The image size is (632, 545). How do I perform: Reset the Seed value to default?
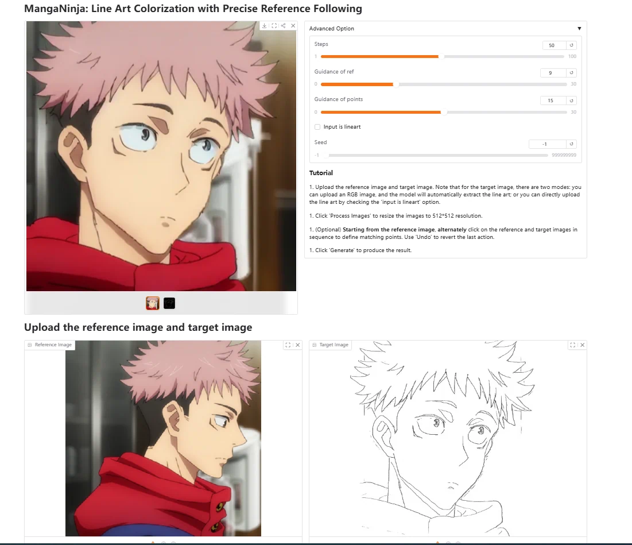tap(571, 144)
